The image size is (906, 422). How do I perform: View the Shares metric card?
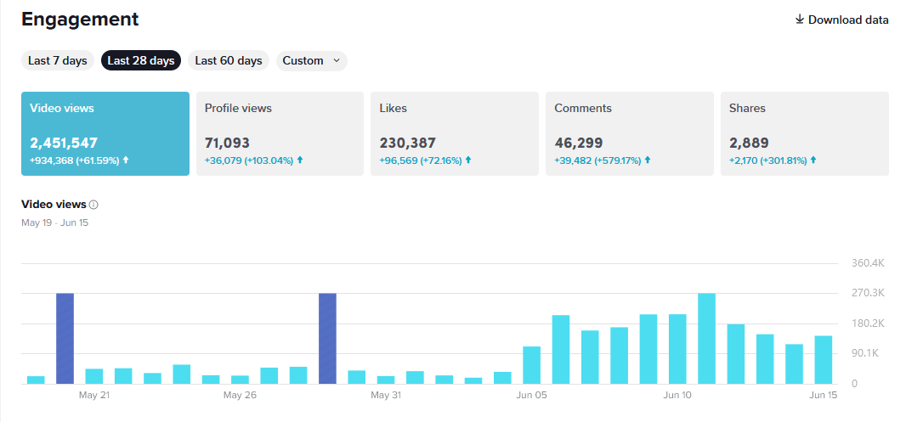[804, 133]
